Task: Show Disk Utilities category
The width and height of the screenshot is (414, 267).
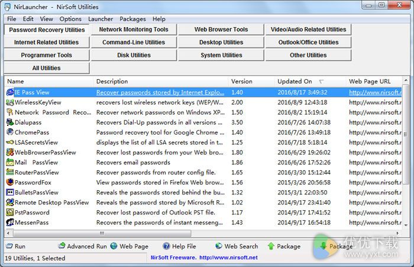Action: click(x=134, y=55)
